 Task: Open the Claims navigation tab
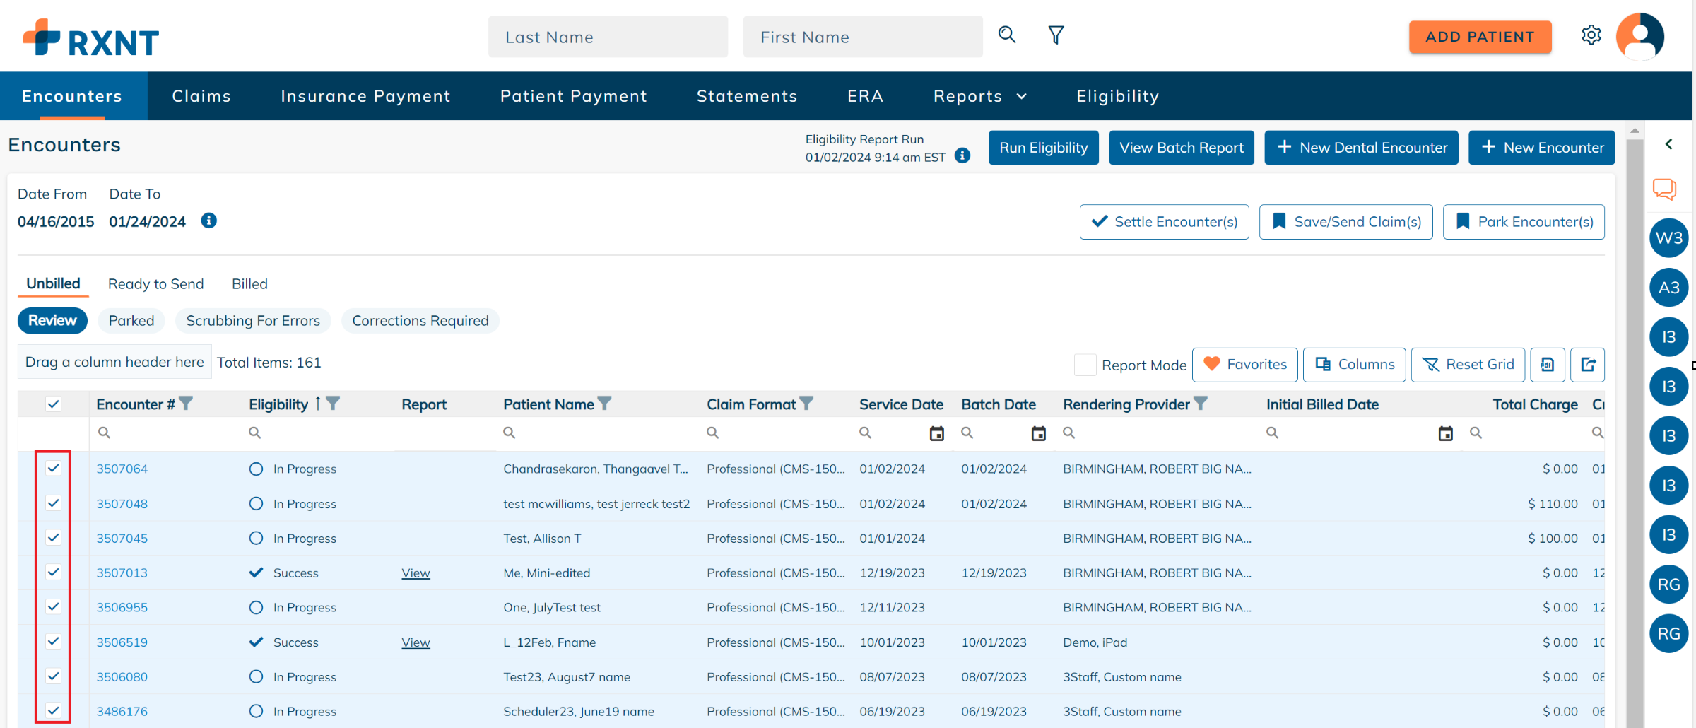tap(201, 96)
